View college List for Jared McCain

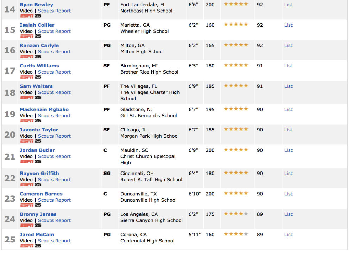288,235
